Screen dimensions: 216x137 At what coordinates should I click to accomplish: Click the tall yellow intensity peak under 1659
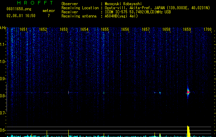click(189, 131)
